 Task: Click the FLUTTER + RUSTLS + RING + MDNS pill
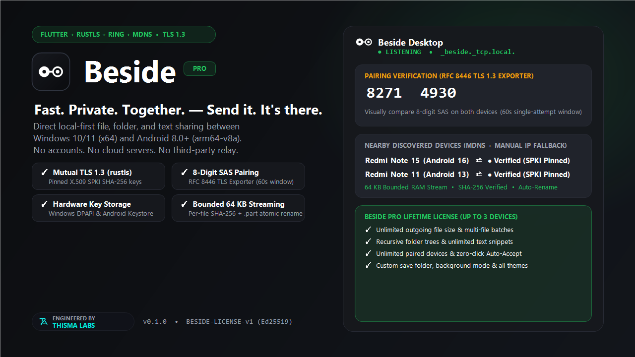tap(124, 35)
